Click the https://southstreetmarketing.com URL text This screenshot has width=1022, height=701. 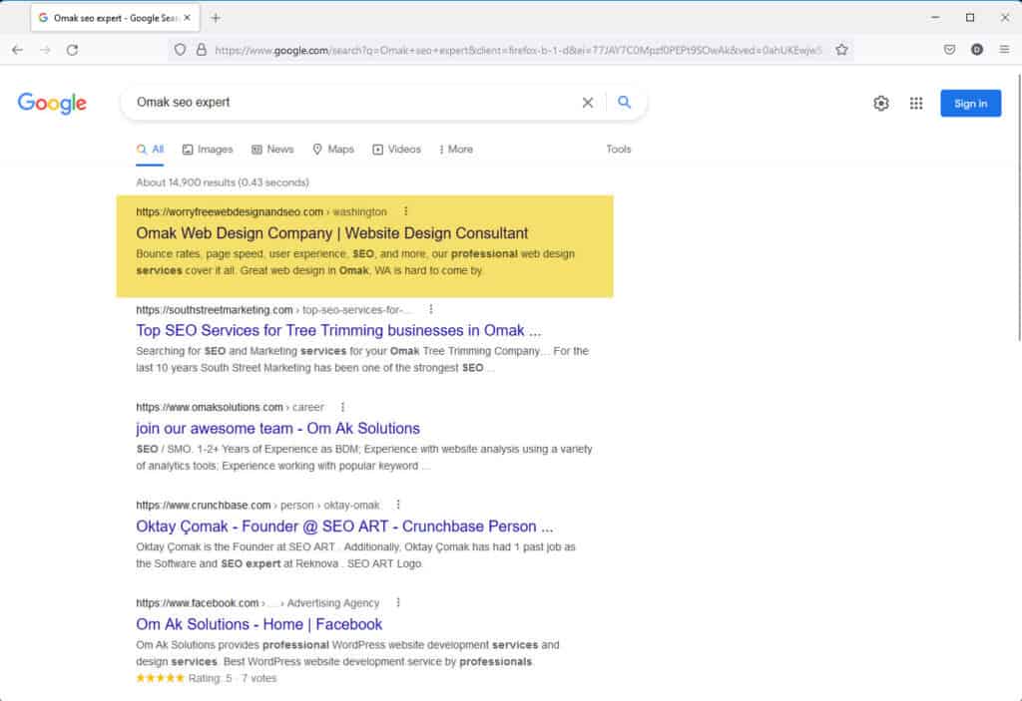[x=215, y=309]
